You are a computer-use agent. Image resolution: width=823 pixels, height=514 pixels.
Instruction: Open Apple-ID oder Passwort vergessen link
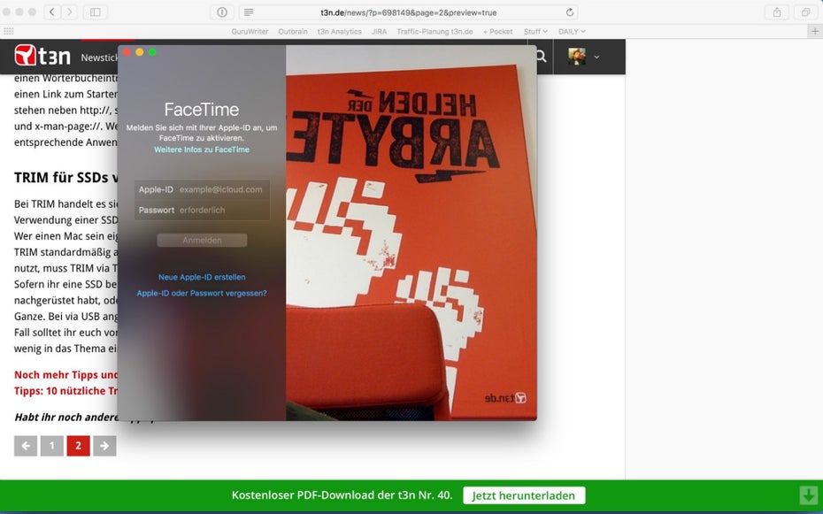tap(202, 293)
